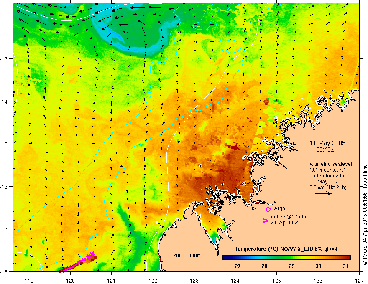This screenshot has width=368, height=284.
Task: Click the magenta drifters arrowhead legend symbol
Action: (265, 221)
